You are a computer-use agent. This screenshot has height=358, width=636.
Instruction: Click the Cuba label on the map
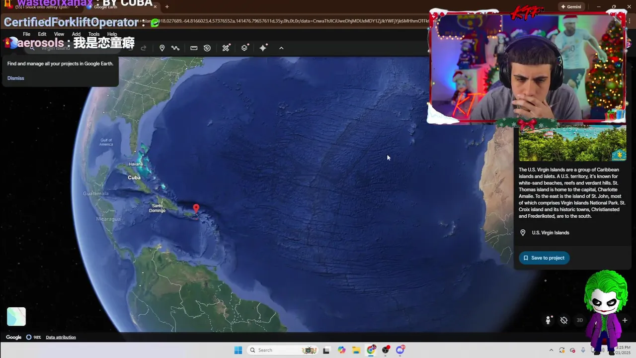[134, 178]
